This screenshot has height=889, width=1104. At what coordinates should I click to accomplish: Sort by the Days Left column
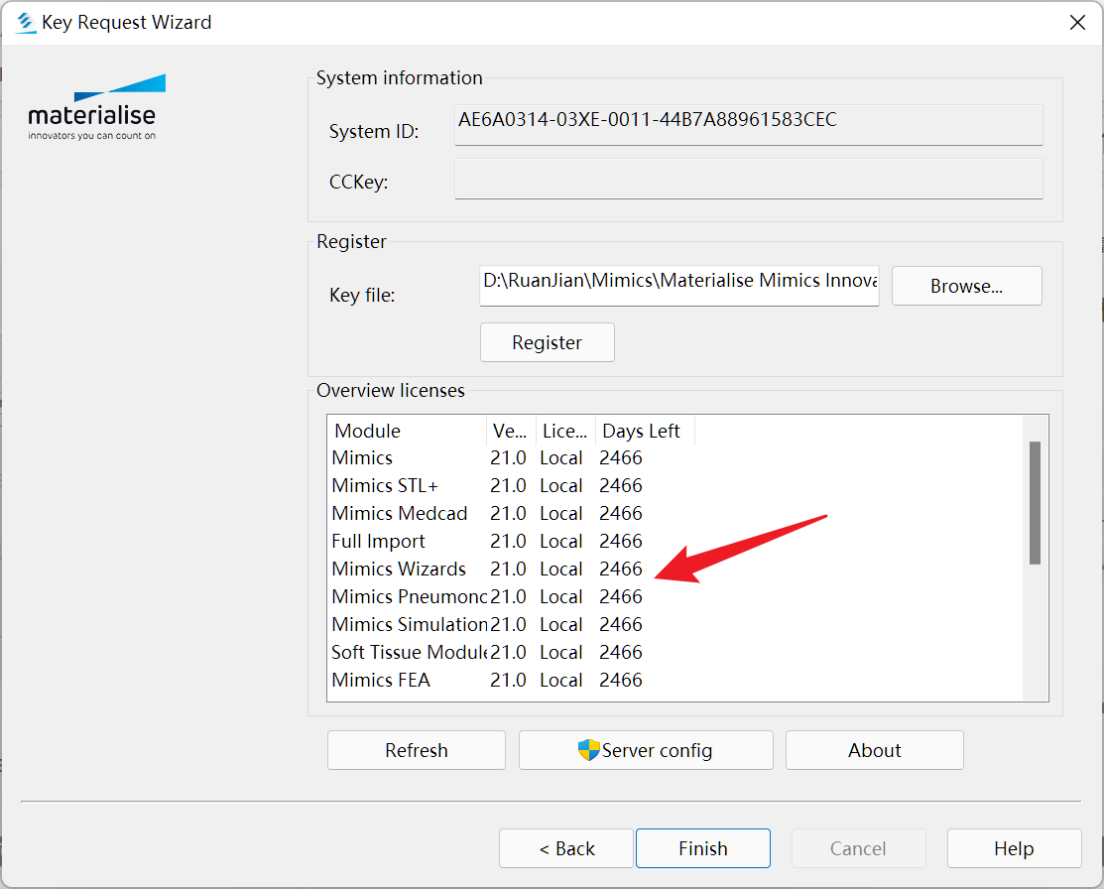[645, 431]
